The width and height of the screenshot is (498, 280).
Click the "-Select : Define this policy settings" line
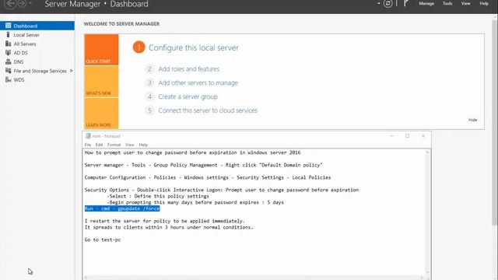point(158,196)
